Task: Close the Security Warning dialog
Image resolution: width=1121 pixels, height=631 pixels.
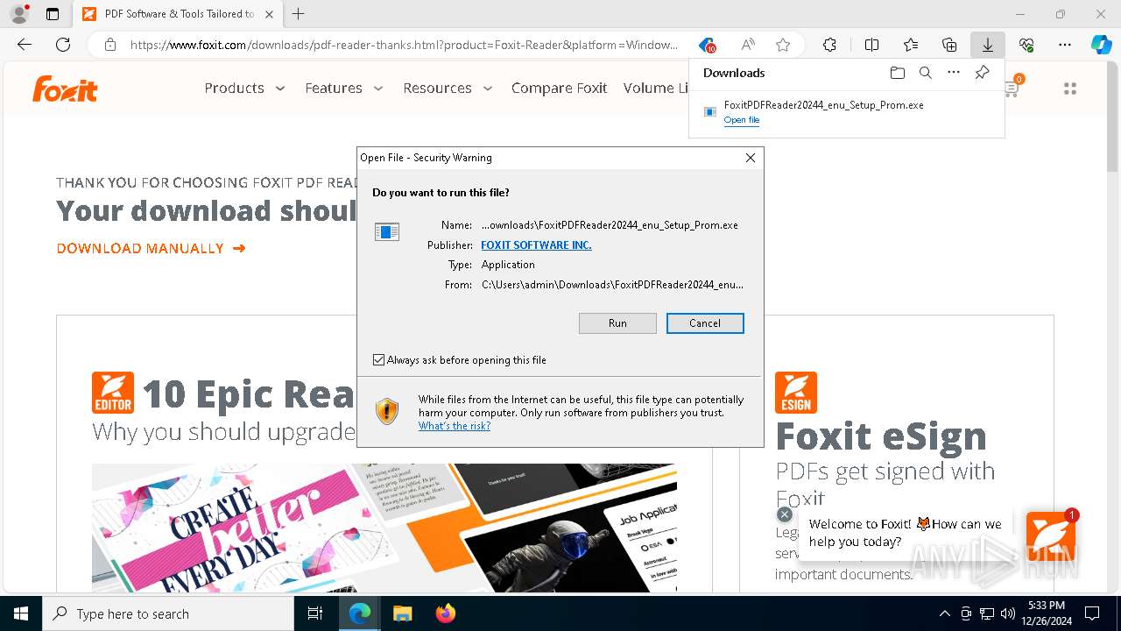Action: pyautogui.click(x=750, y=158)
